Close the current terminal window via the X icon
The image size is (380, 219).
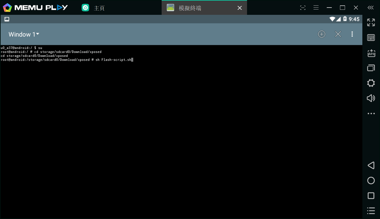(338, 34)
